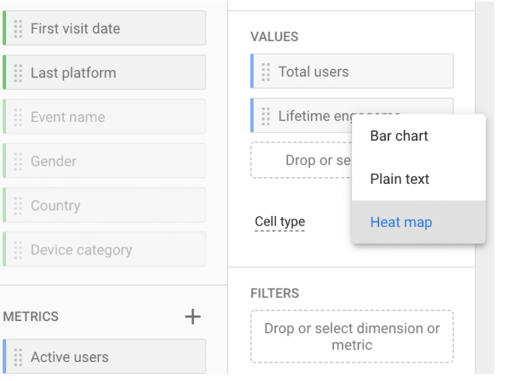Click the Filters drop zone to add metric
This screenshot has height=381, width=520.
coord(351,337)
